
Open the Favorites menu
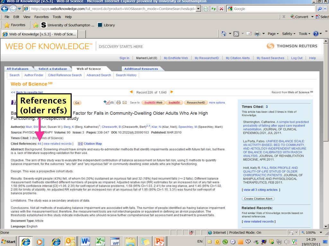(x=41, y=17)
